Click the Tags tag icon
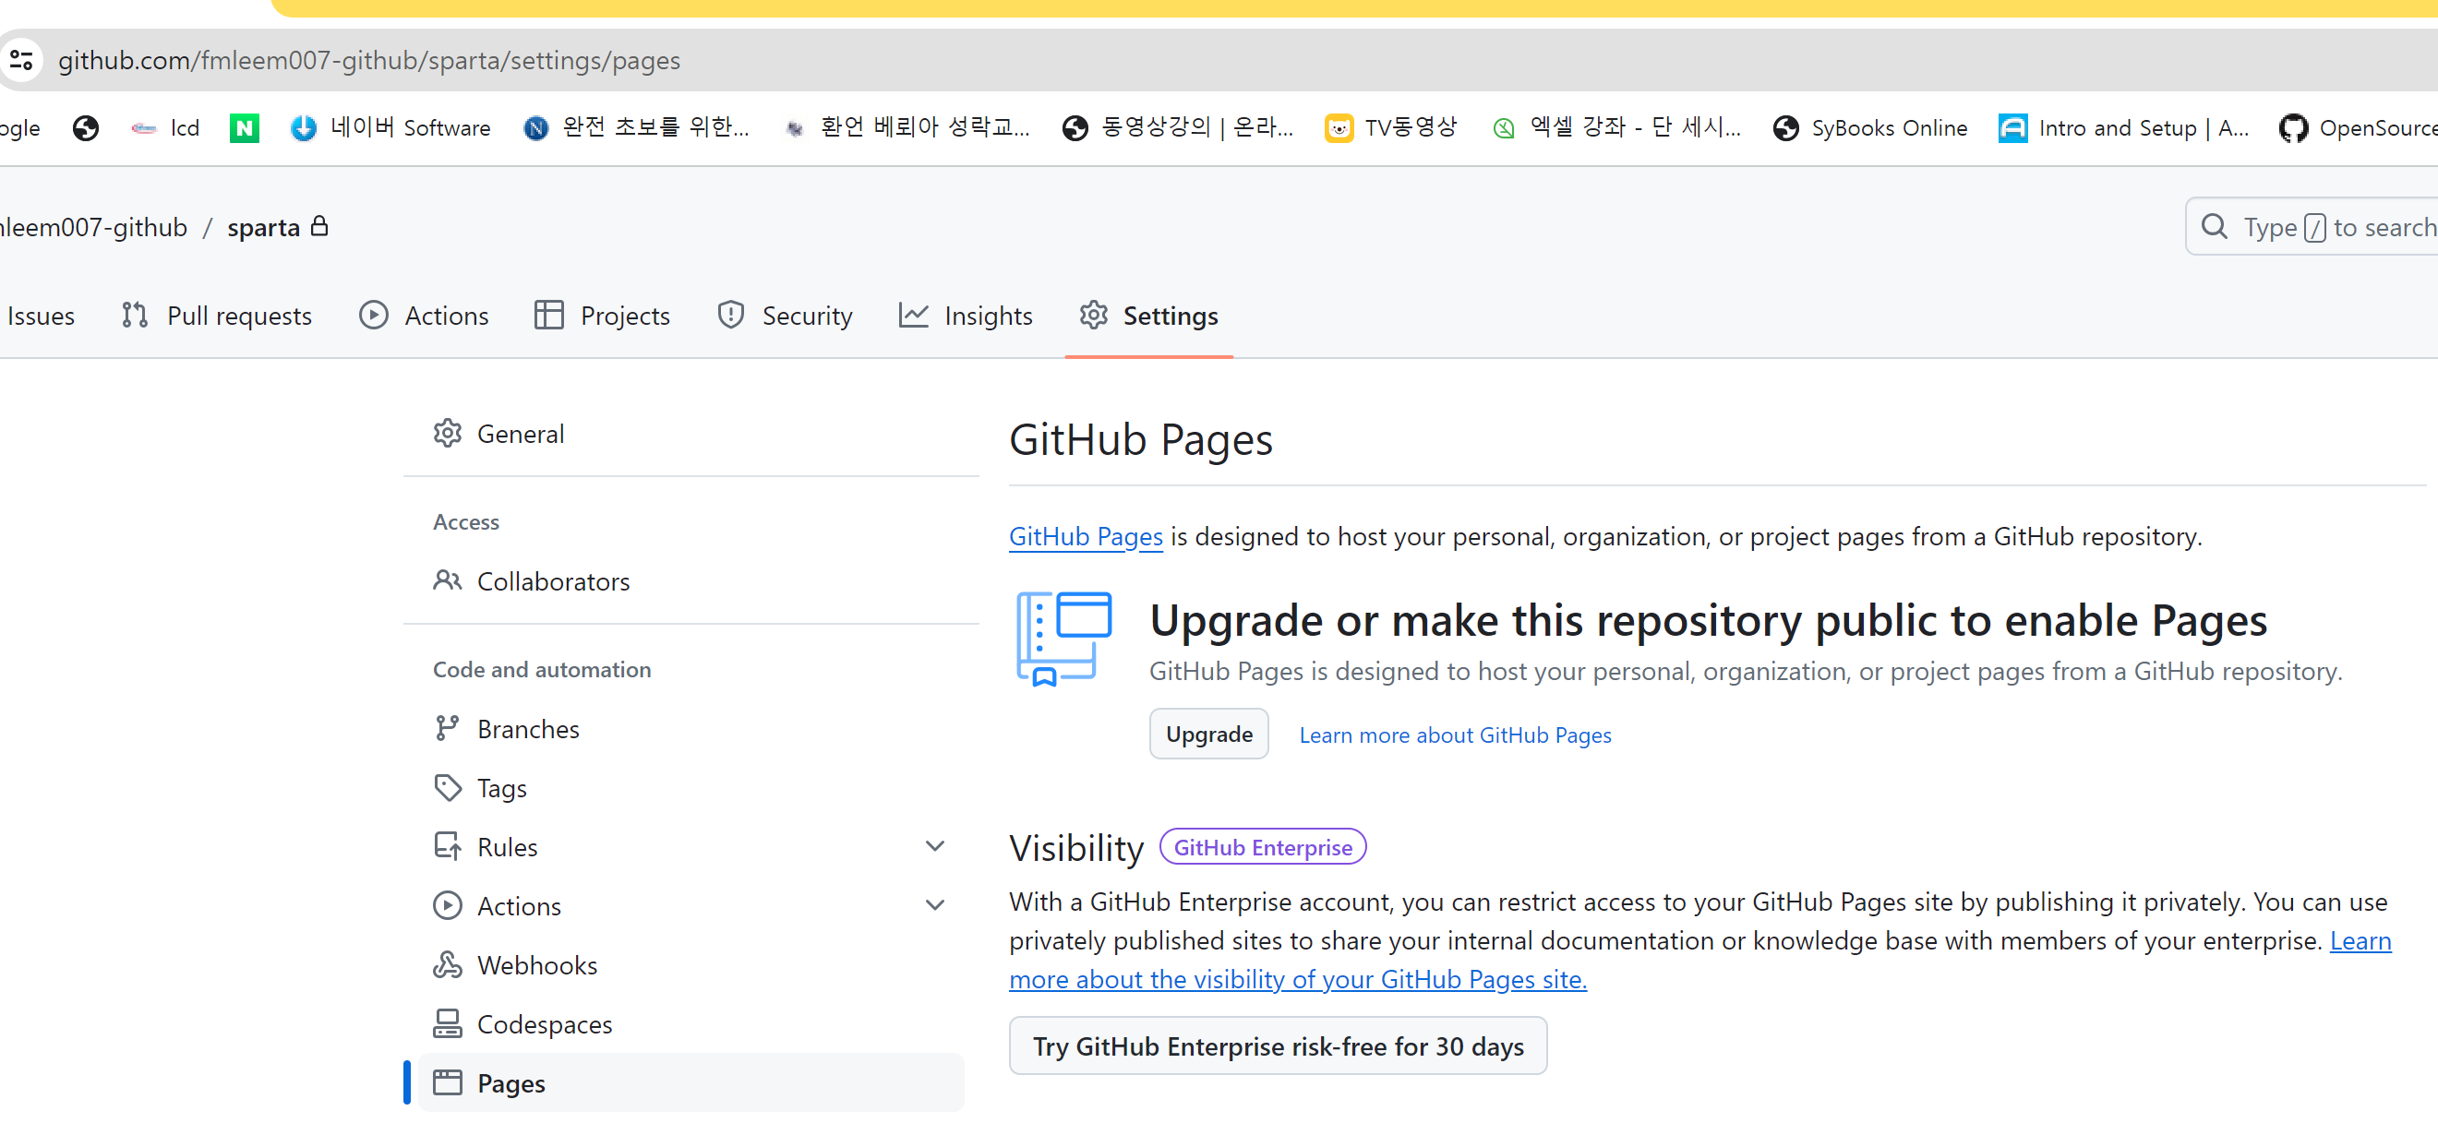Viewport: 2438px width, 1123px height. point(448,787)
